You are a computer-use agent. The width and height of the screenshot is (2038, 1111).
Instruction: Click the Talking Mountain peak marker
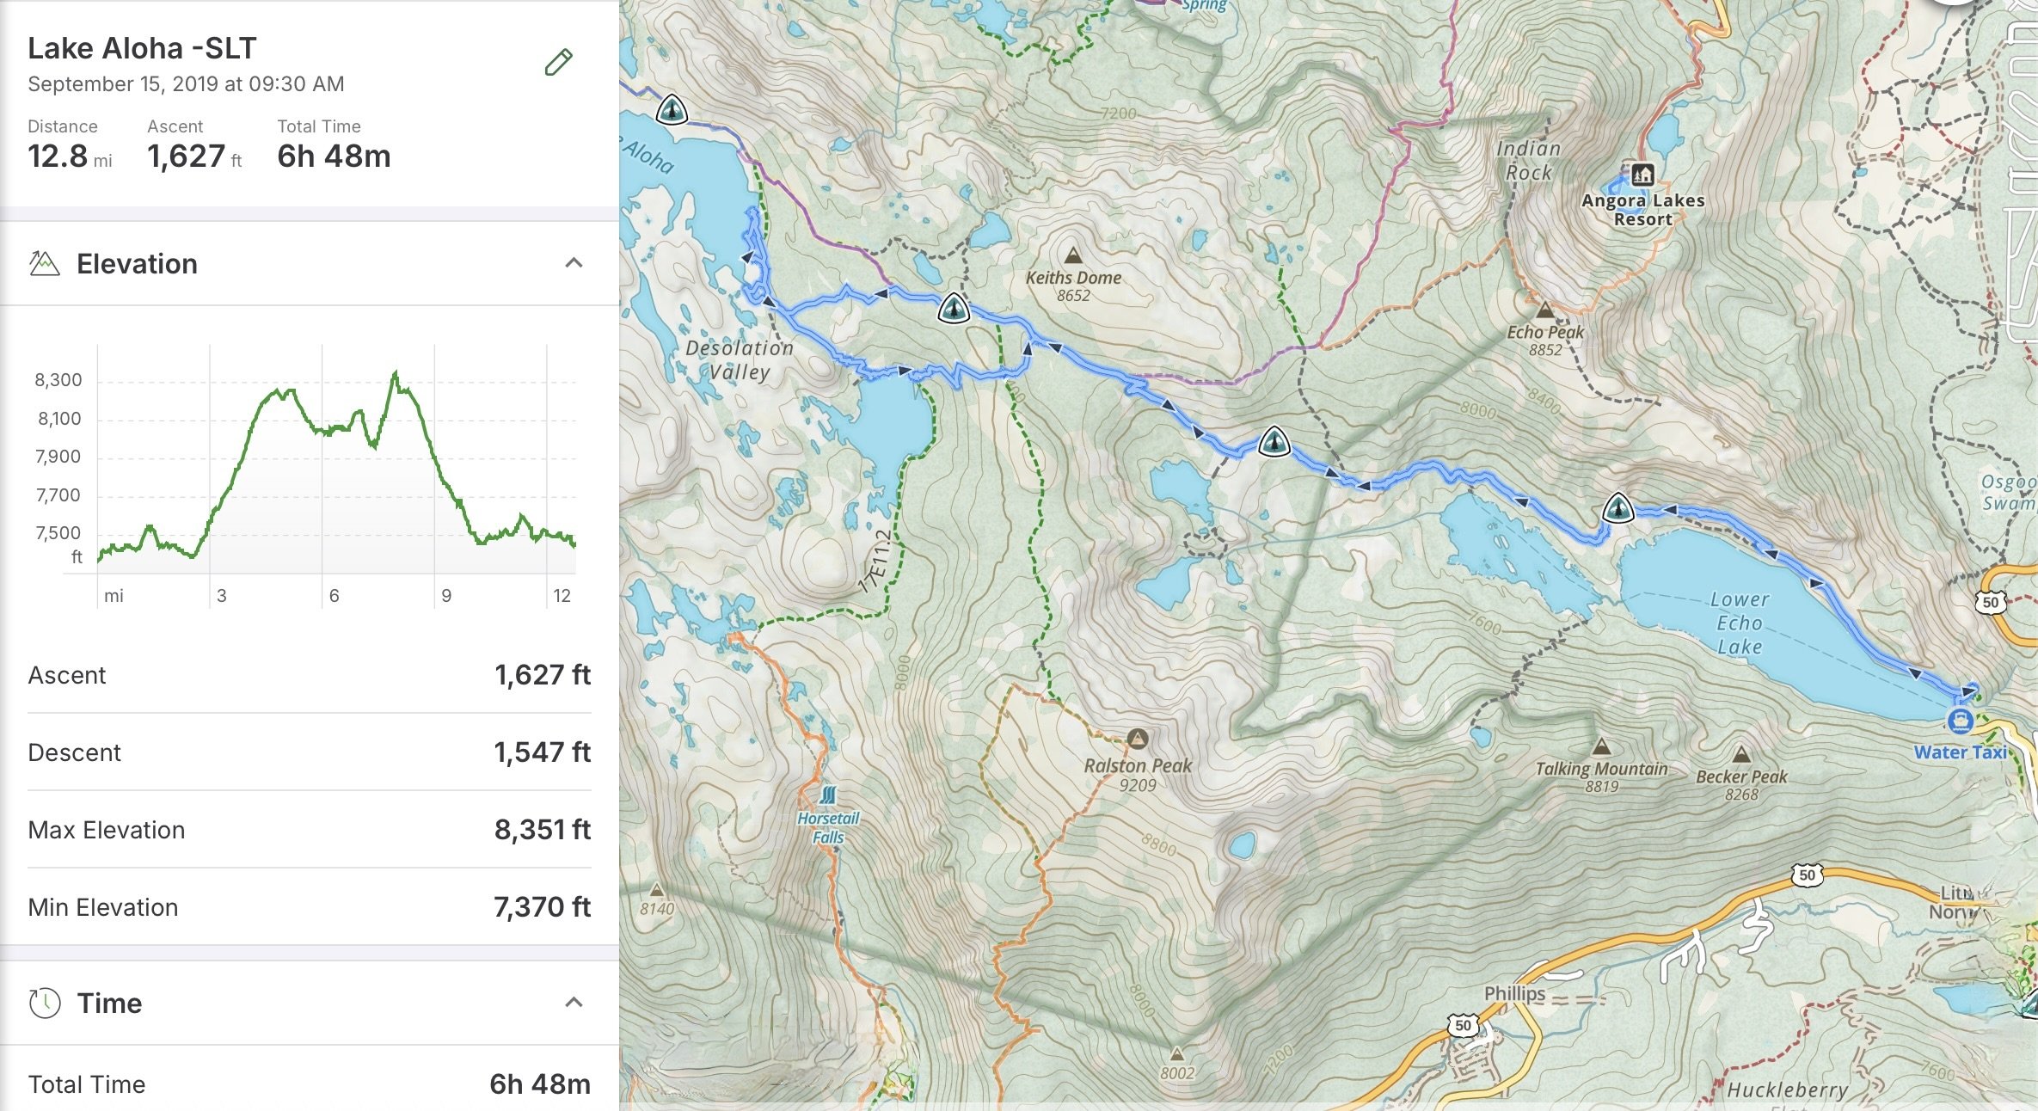tap(1600, 746)
